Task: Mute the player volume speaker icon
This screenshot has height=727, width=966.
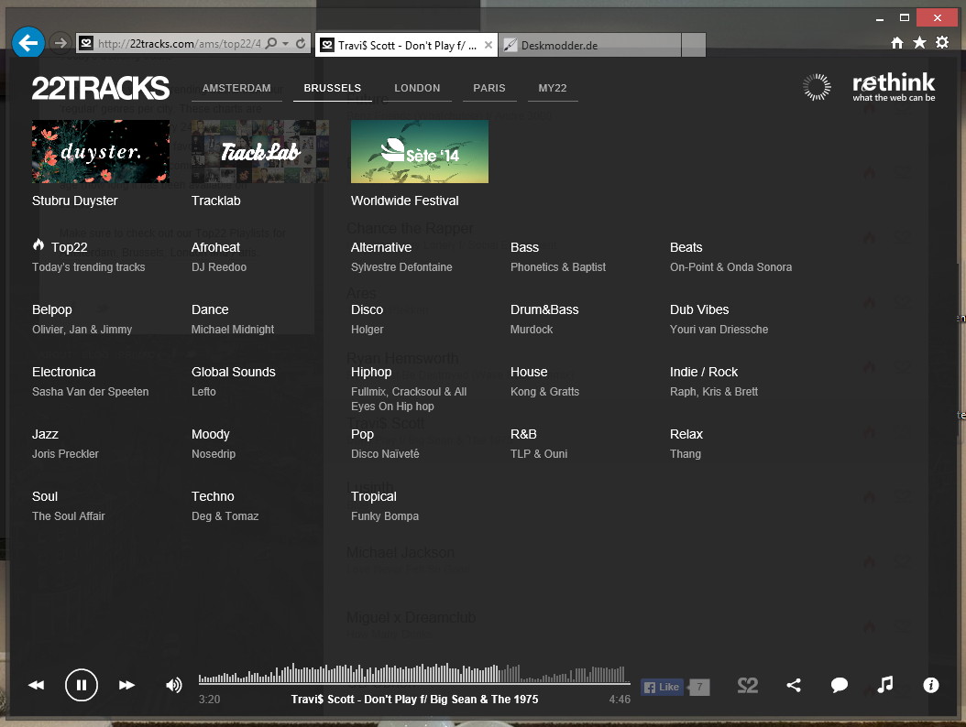Action: 174,685
